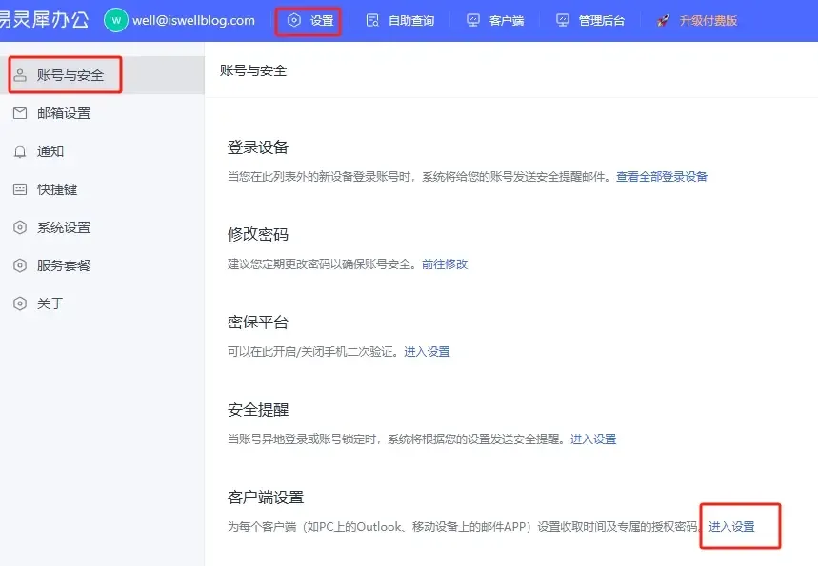Click the well@iswellblog.com account name

194,20
